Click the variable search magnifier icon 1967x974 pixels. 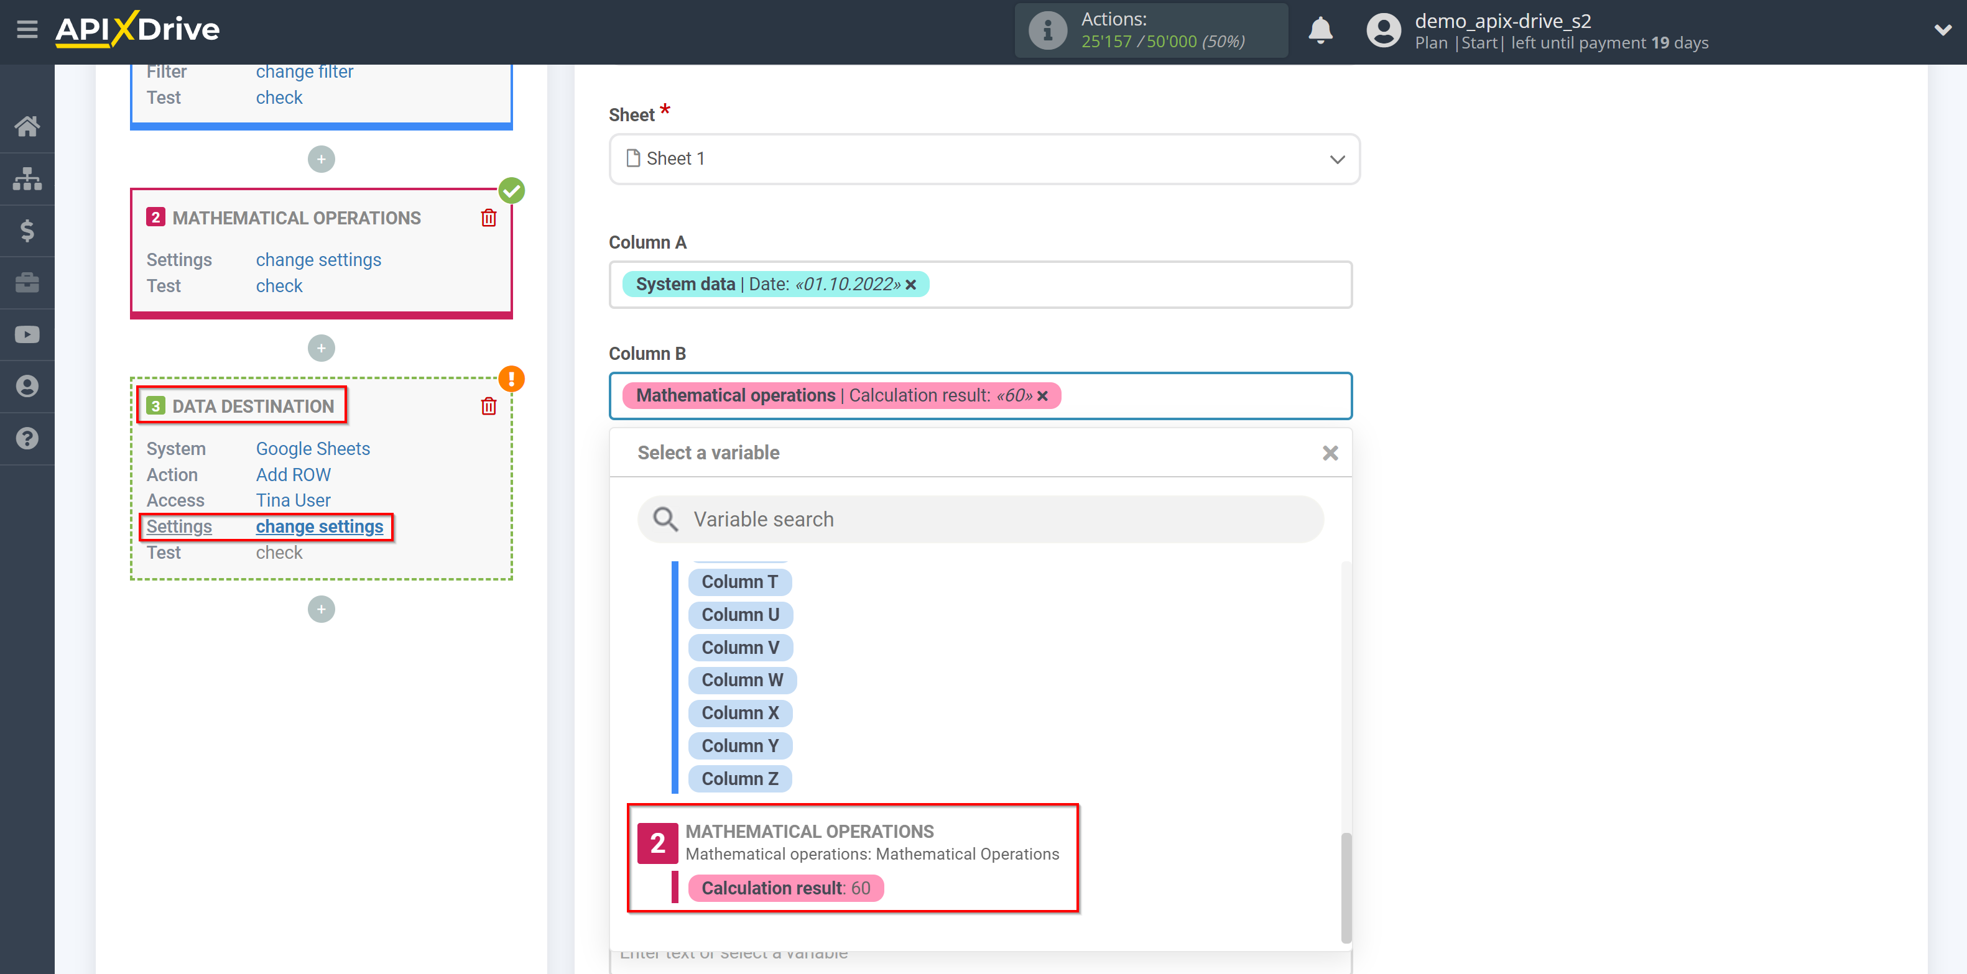[x=665, y=519]
